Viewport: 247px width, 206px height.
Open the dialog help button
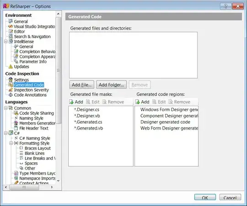[x=226, y=6]
